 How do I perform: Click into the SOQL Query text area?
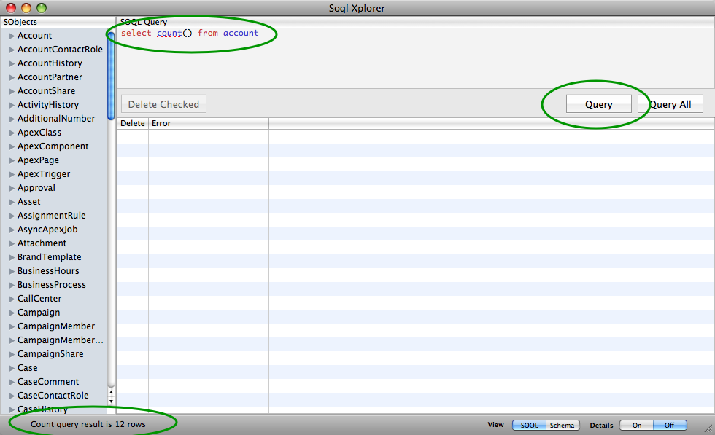415,58
